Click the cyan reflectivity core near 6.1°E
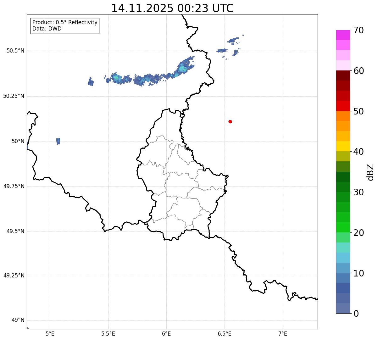 click(x=182, y=69)
